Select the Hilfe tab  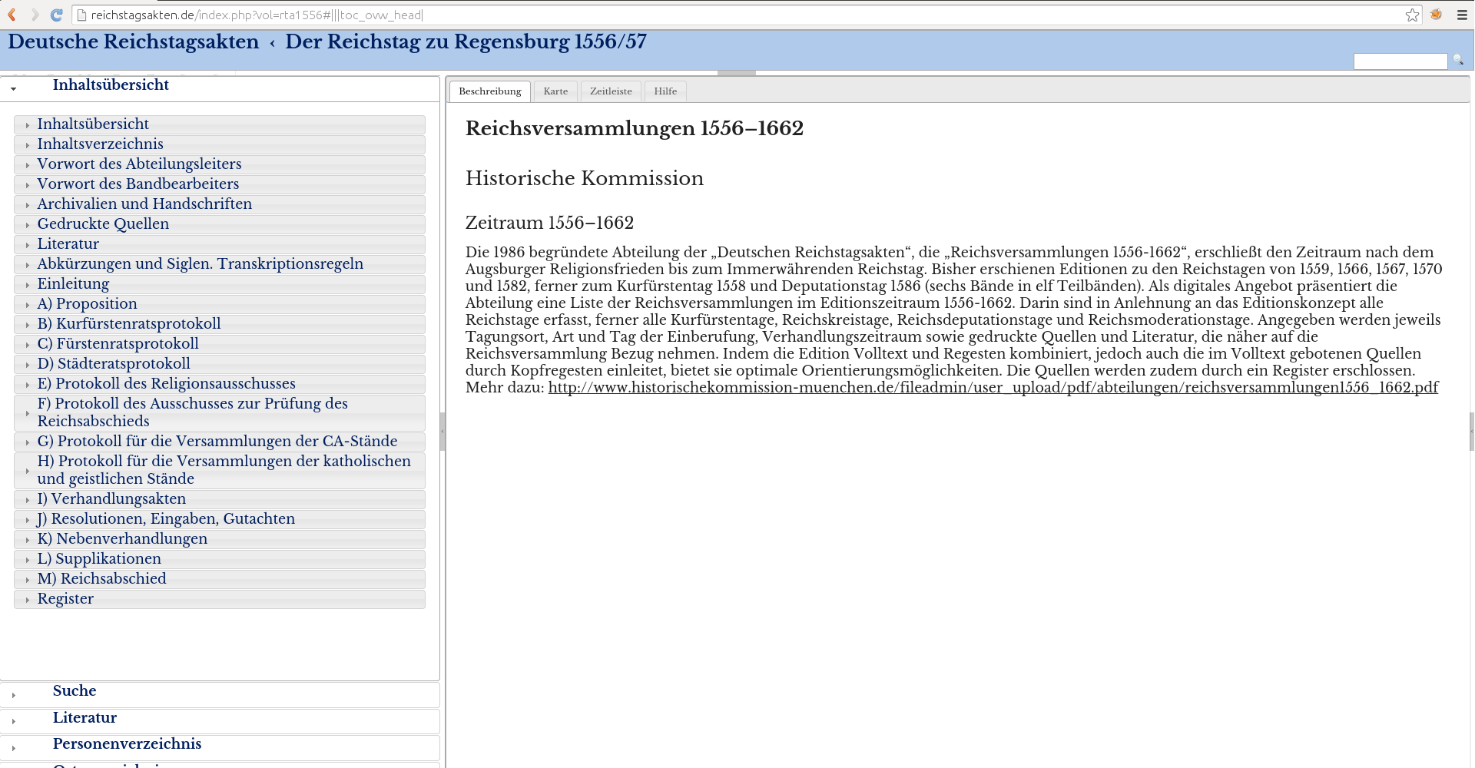(665, 91)
